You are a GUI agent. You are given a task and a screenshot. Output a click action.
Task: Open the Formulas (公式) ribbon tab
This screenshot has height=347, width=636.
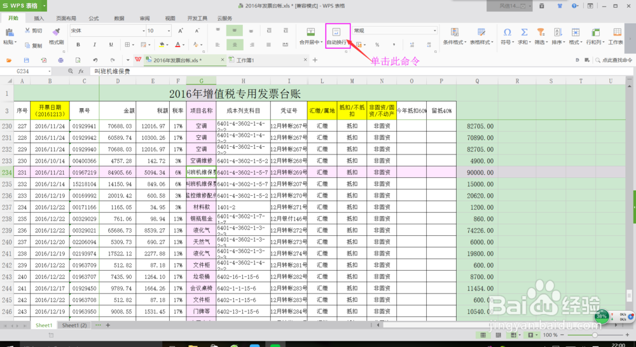click(x=93, y=18)
